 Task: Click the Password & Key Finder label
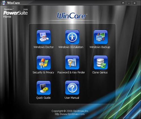pyautogui.click(x=71, y=72)
